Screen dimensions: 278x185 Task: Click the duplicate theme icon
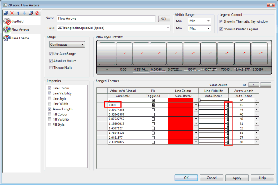coord(31,13)
